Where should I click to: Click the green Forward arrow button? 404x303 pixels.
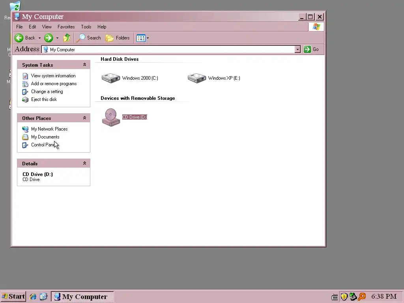tap(49, 38)
